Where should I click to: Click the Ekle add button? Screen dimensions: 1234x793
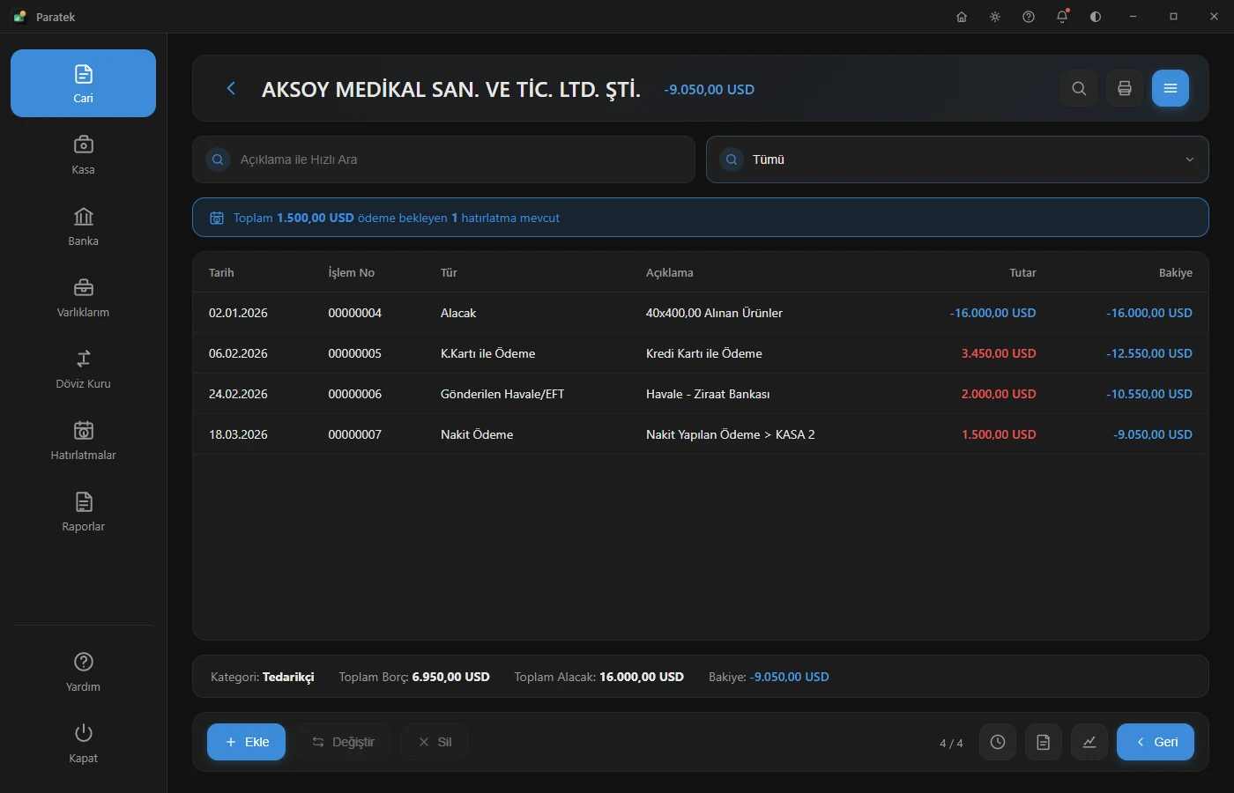pyautogui.click(x=246, y=742)
